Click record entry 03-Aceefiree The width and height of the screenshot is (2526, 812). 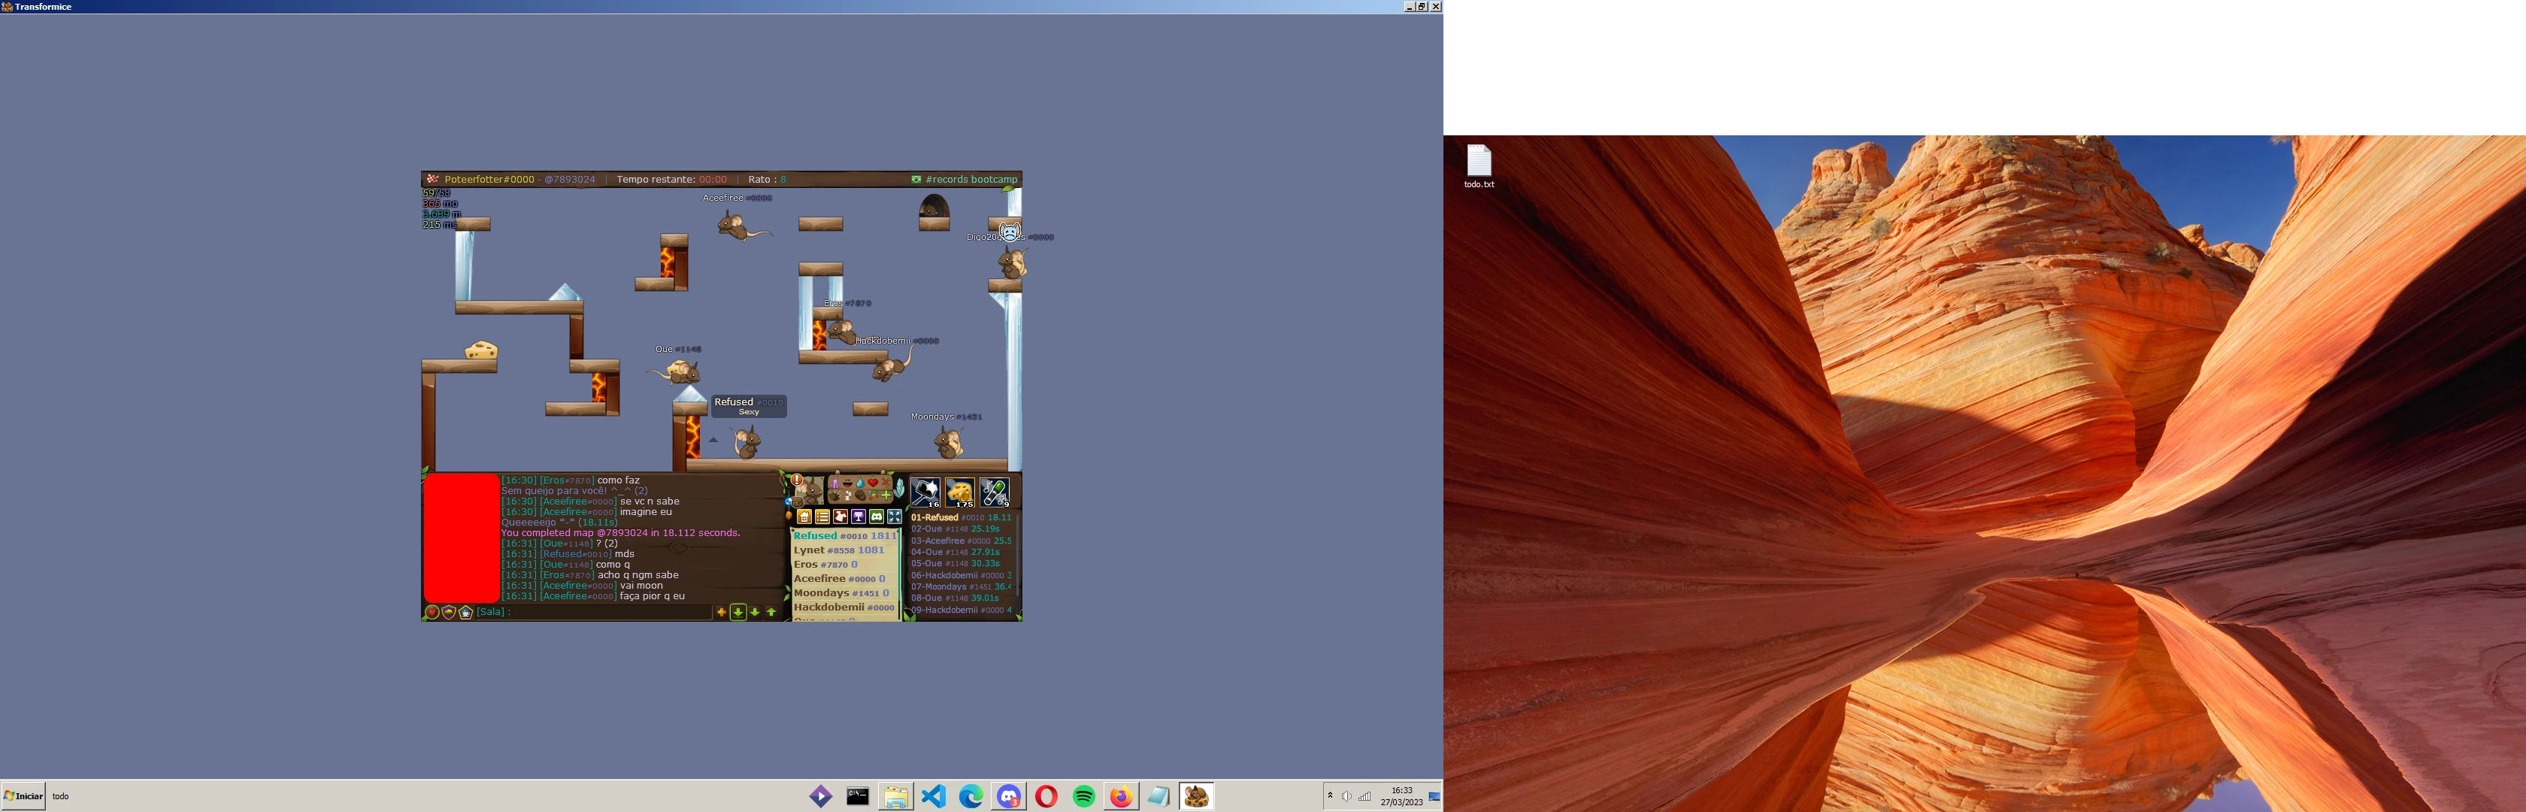[x=961, y=541]
